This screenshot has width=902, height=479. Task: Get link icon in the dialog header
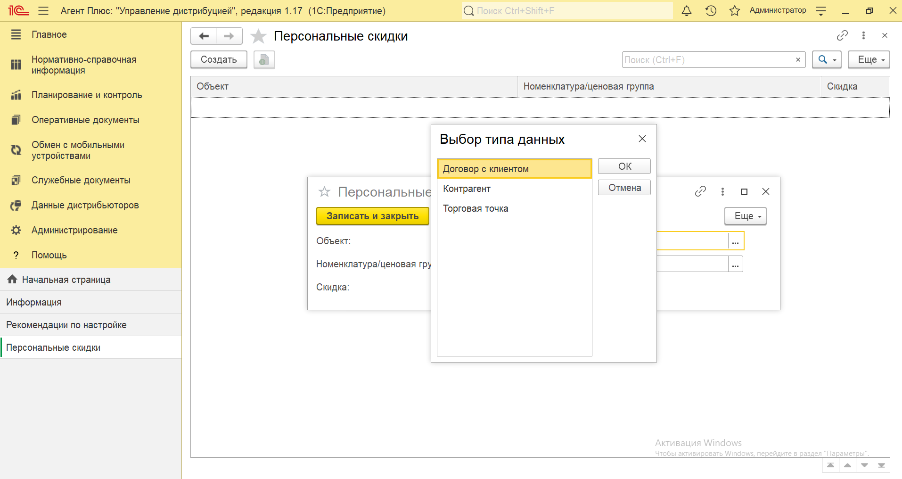tap(700, 191)
